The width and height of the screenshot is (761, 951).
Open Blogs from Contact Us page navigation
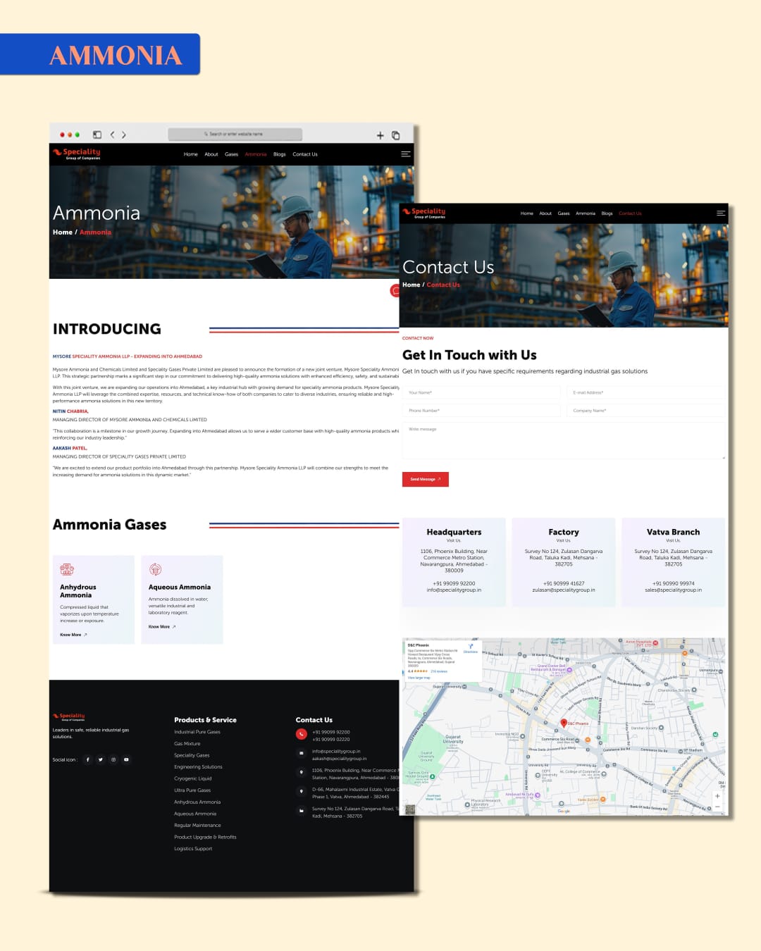tap(607, 213)
